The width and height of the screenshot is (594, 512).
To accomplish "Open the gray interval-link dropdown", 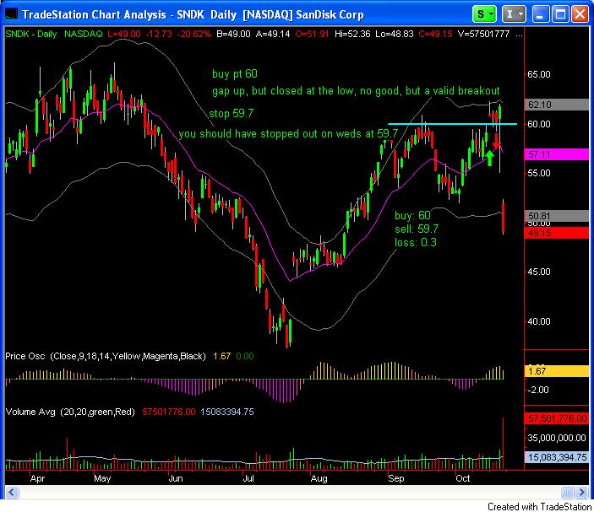I will click(x=514, y=14).
